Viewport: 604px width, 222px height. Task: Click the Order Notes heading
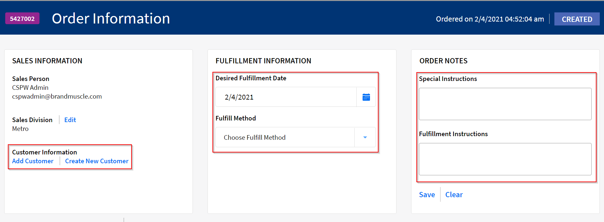[x=443, y=61]
